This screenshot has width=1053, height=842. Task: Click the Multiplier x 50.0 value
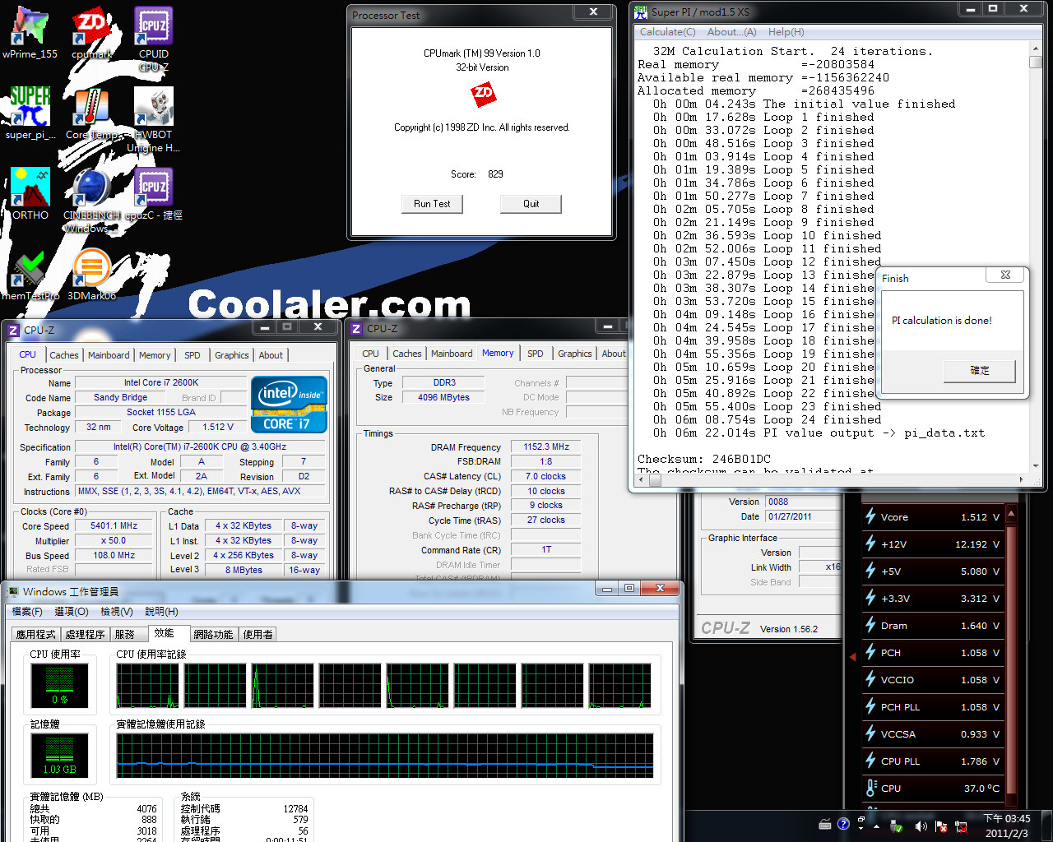[x=114, y=540]
